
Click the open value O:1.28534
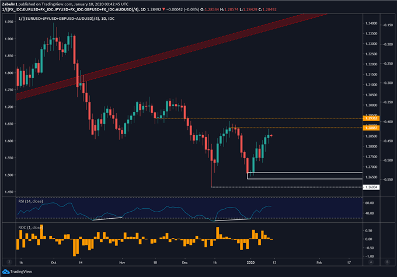coord(210,9)
